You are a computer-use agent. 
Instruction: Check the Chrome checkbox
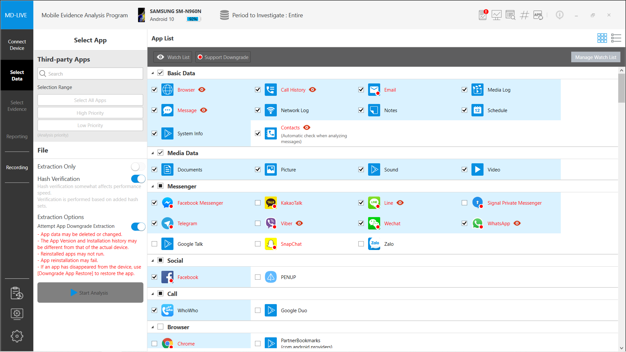pos(154,344)
